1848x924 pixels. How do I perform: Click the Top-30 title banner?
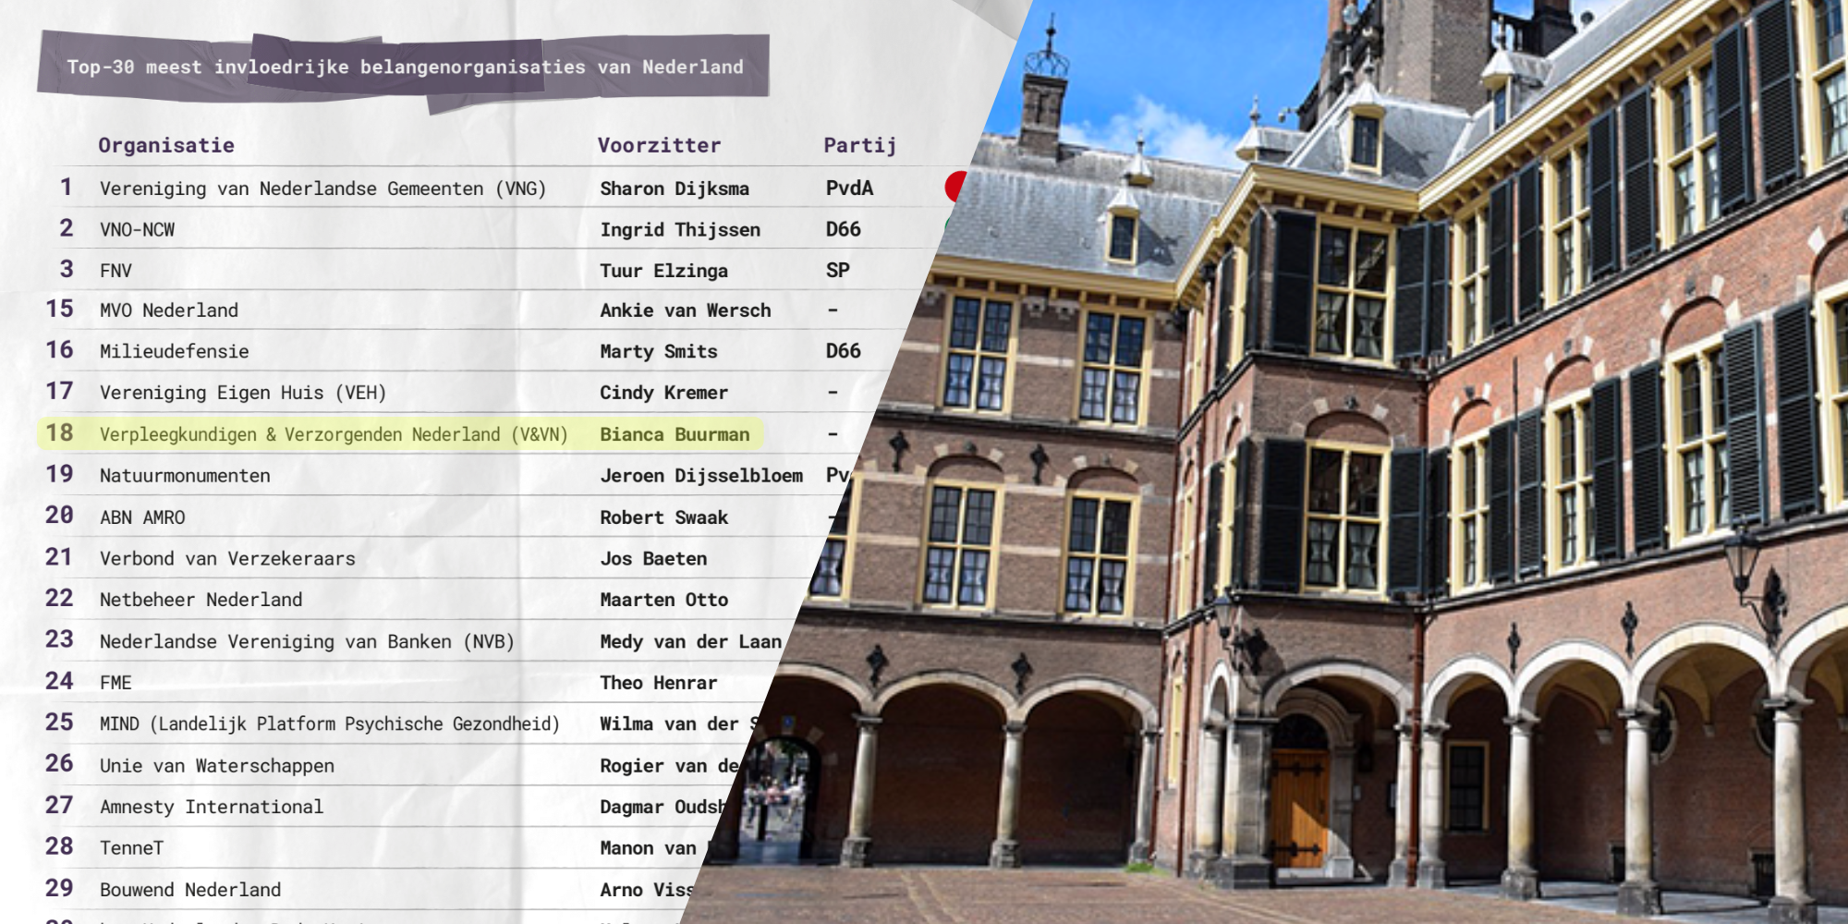pyautogui.click(x=405, y=67)
